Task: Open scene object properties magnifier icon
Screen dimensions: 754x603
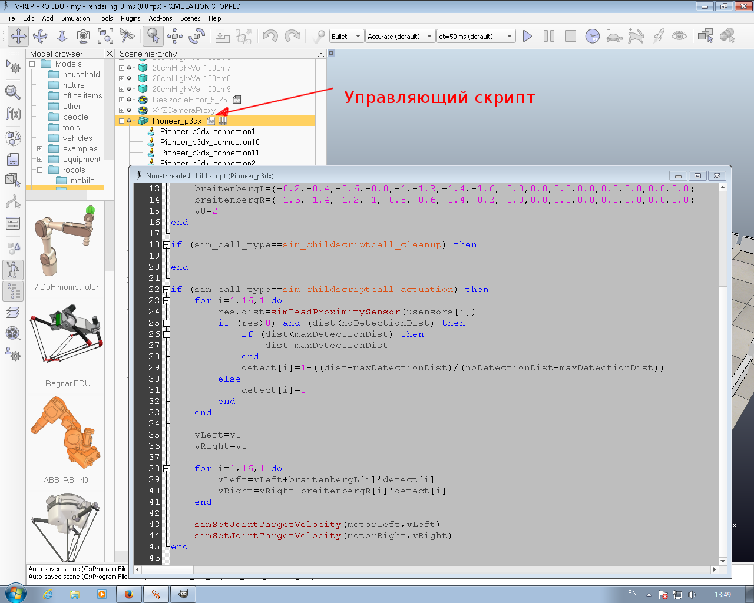Action: (13, 92)
